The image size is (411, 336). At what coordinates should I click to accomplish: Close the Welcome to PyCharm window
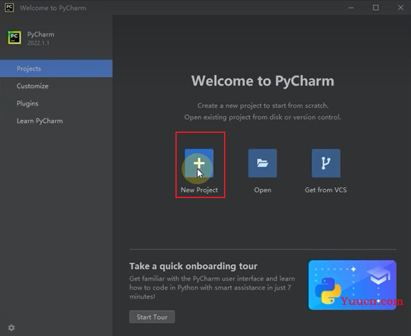pos(401,8)
